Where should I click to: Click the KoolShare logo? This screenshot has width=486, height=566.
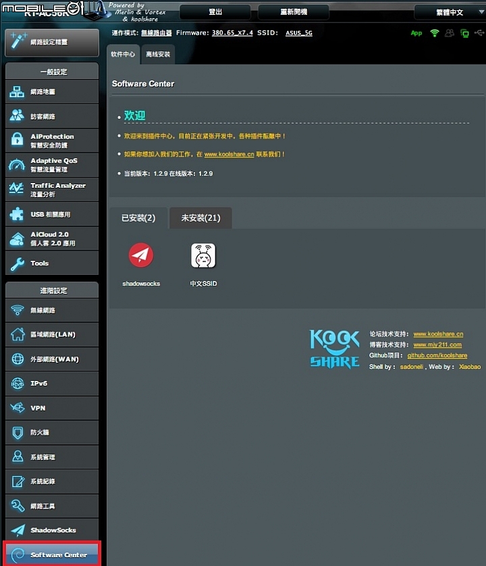click(x=335, y=349)
